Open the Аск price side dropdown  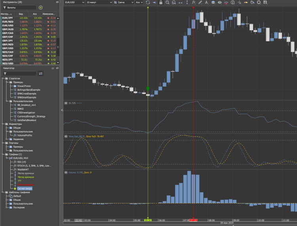click(139, 2)
